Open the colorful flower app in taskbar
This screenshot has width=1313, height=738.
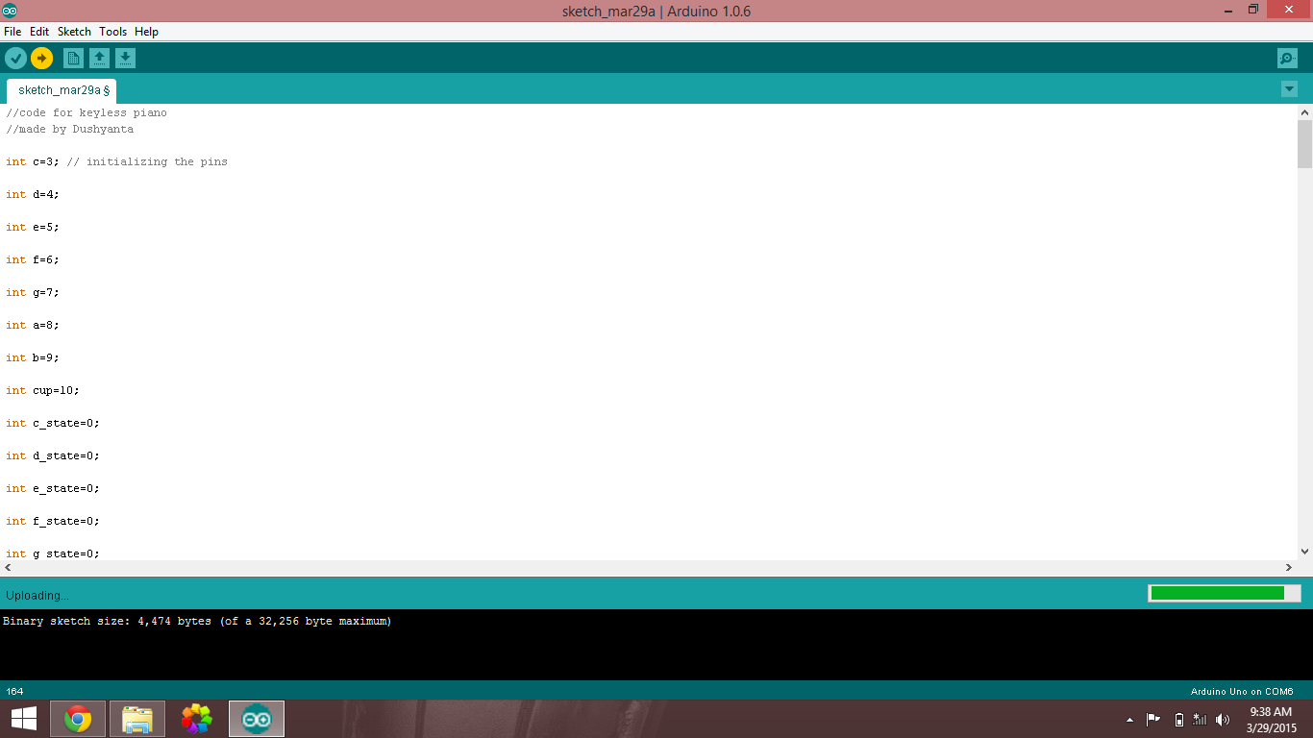[x=197, y=719]
